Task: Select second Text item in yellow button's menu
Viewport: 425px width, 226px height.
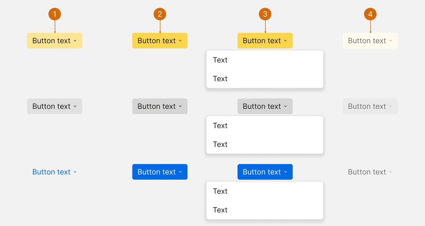Action: (x=220, y=79)
